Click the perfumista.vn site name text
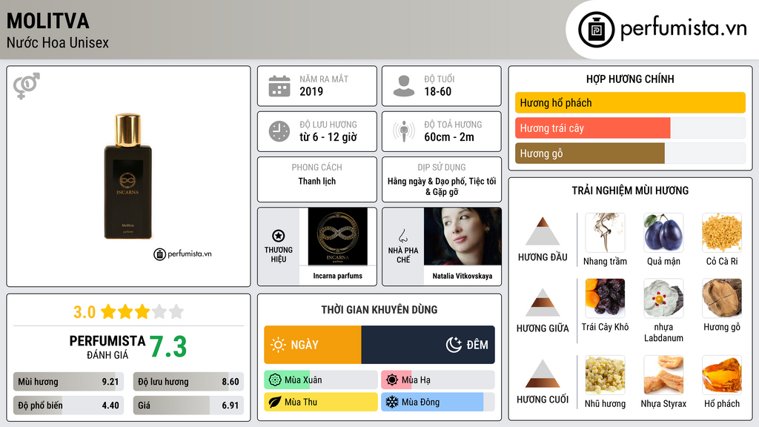The width and height of the screenshot is (759, 427). 683,29
